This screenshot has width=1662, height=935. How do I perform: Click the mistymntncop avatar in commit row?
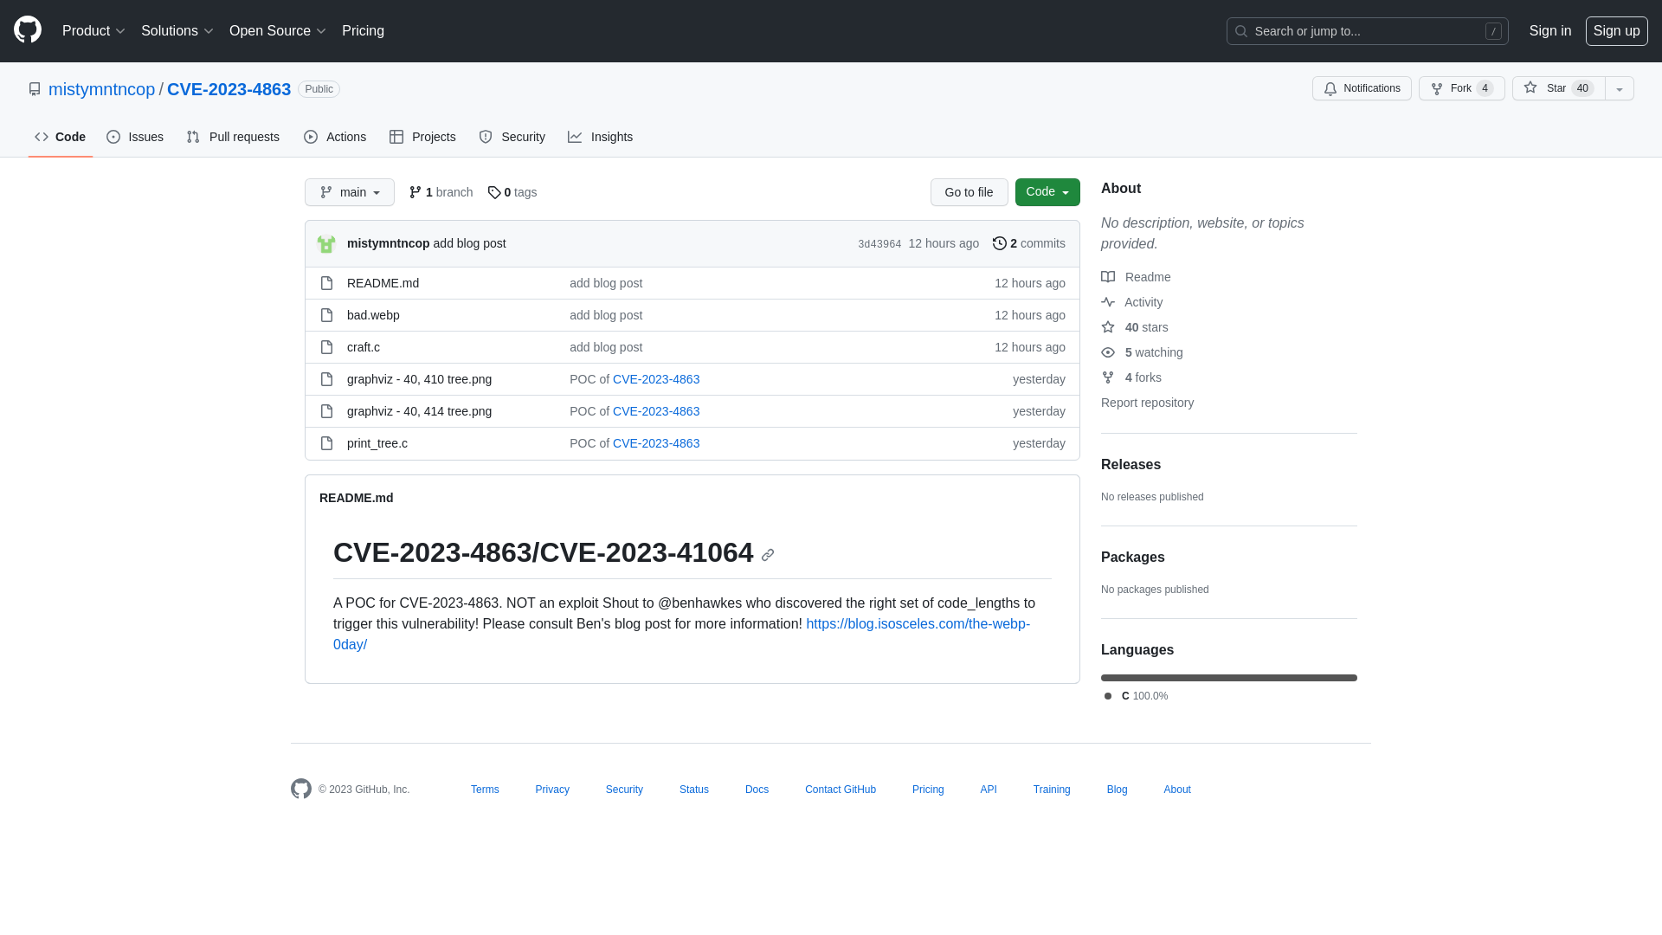(x=326, y=244)
